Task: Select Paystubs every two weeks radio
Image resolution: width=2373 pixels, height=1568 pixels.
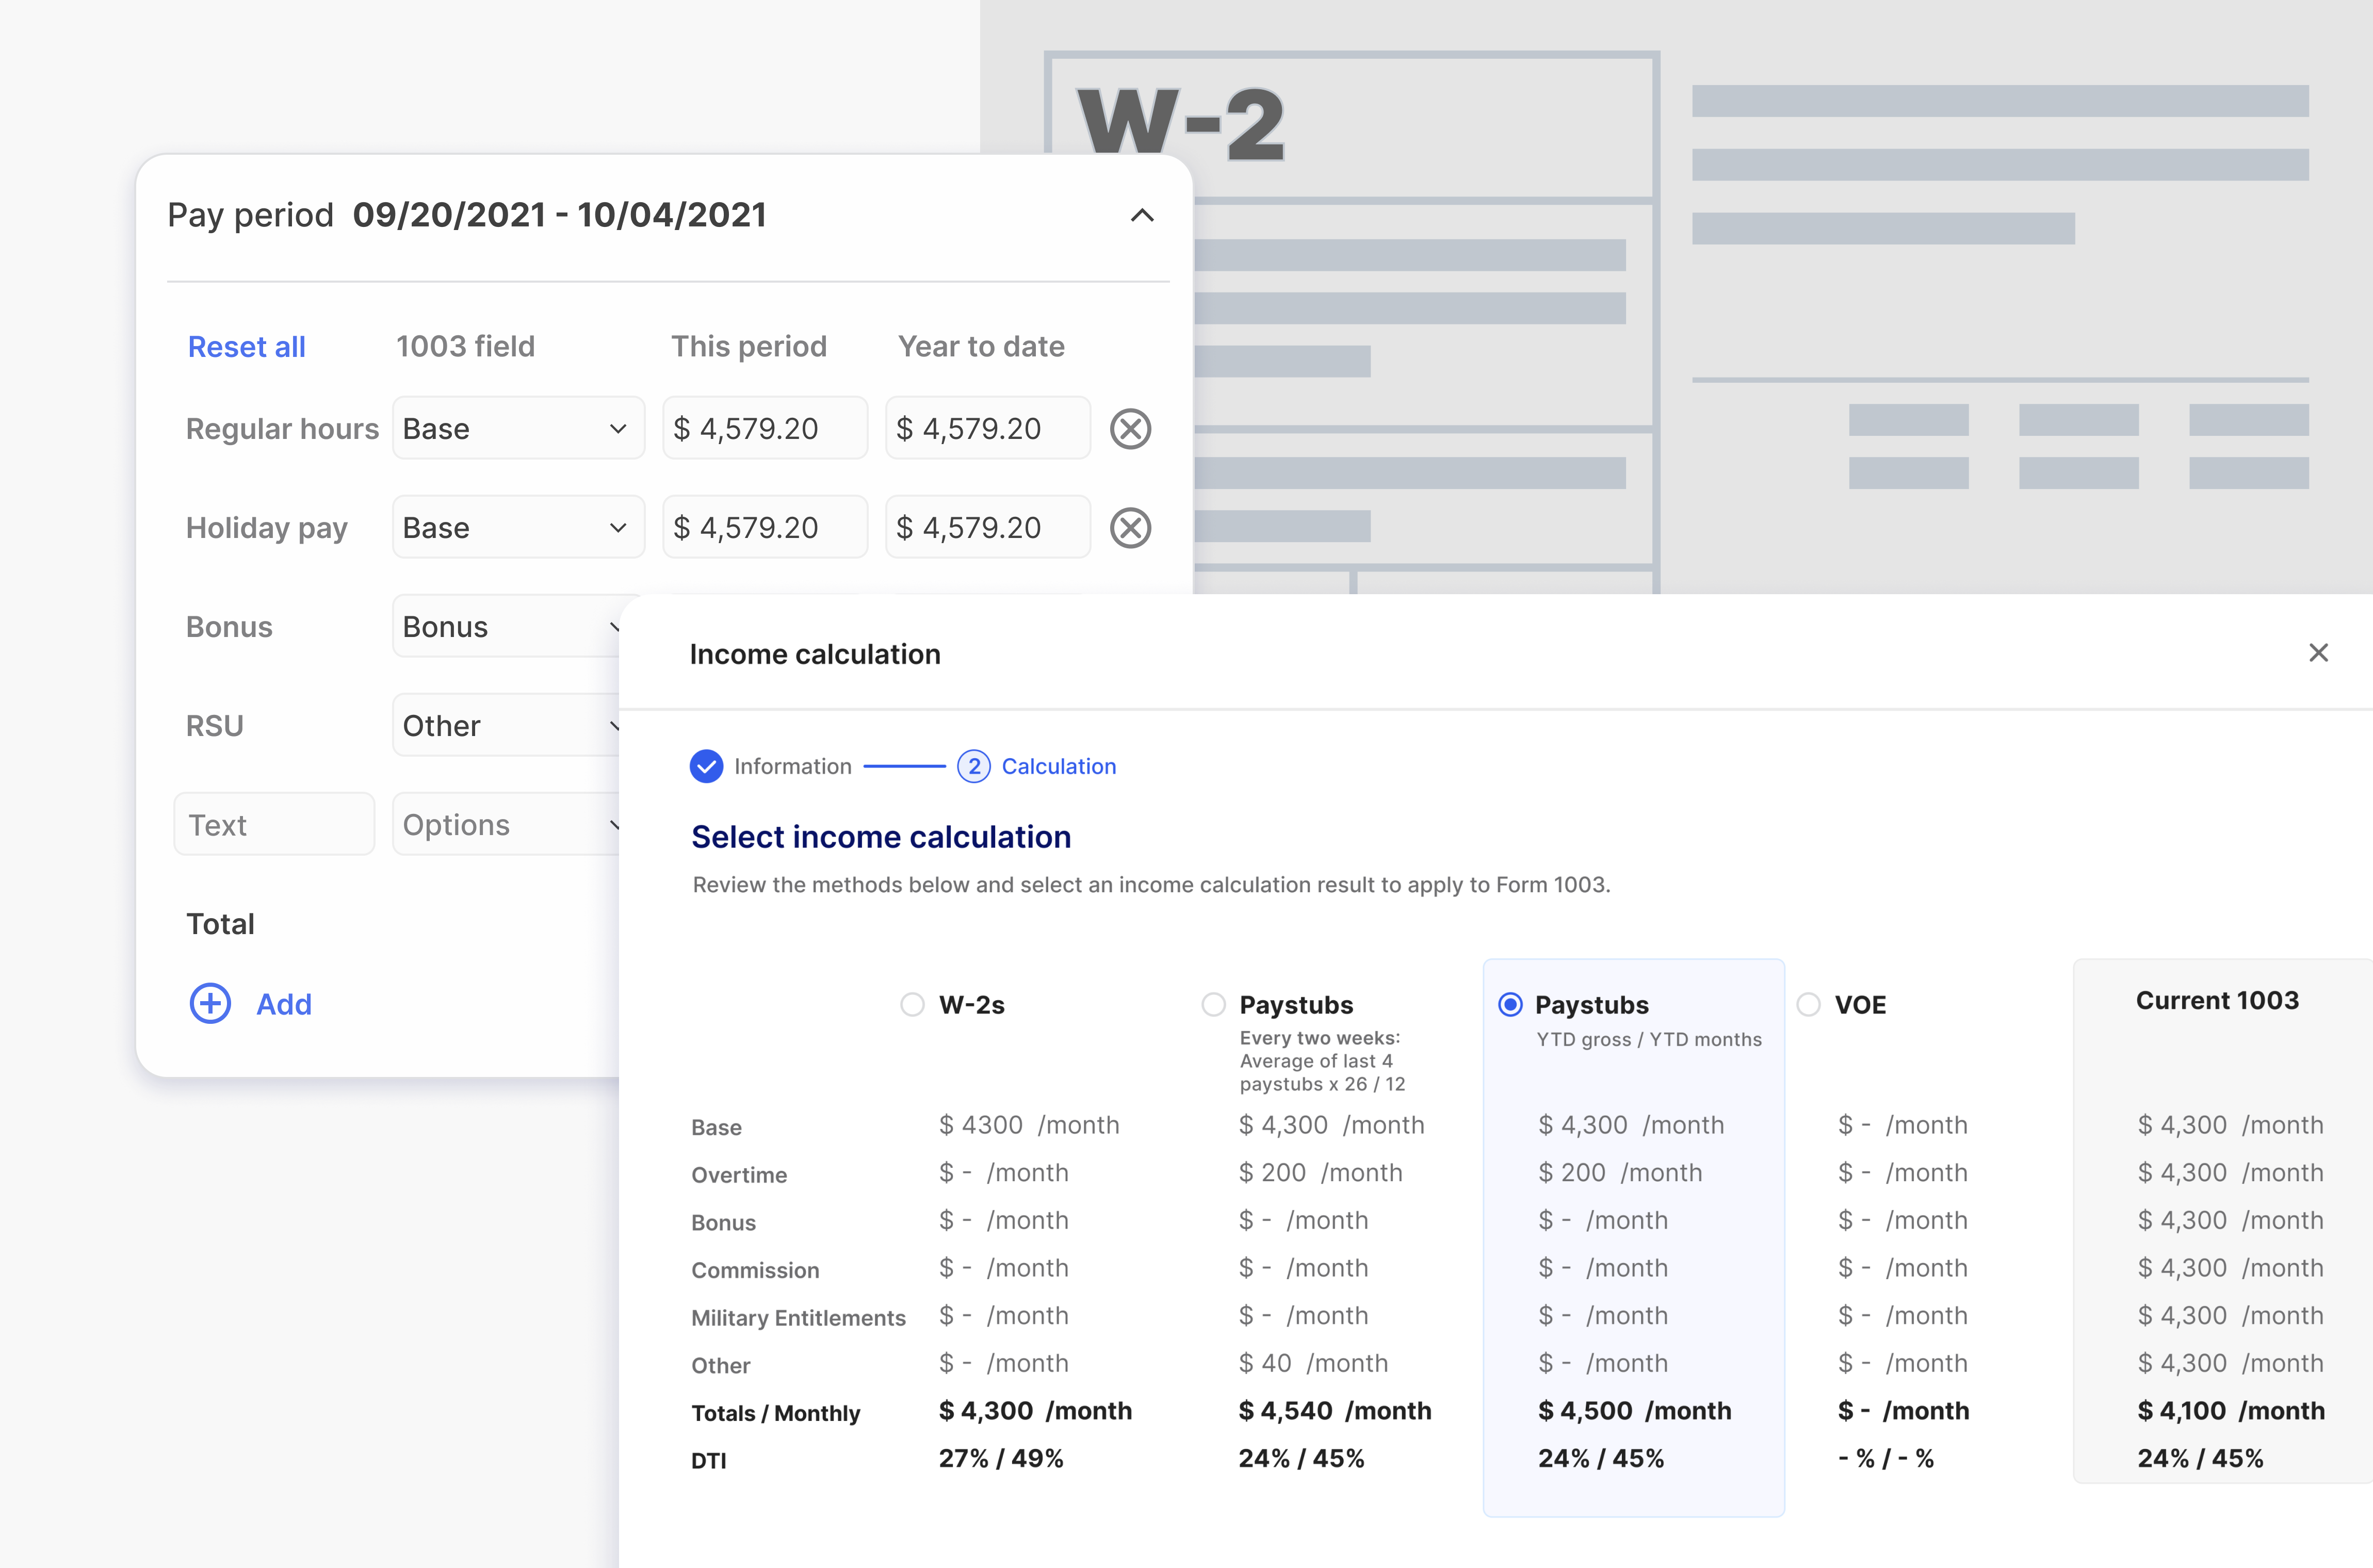Action: tap(1213, 1004)
